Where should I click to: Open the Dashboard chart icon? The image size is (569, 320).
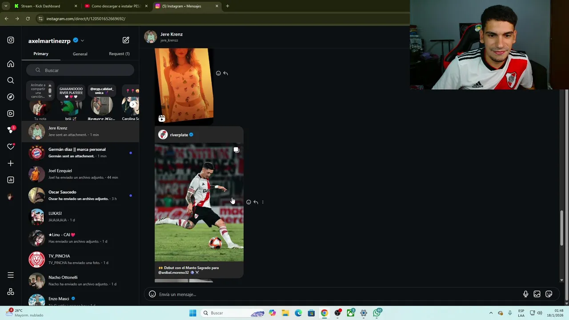tap(11, 180)
